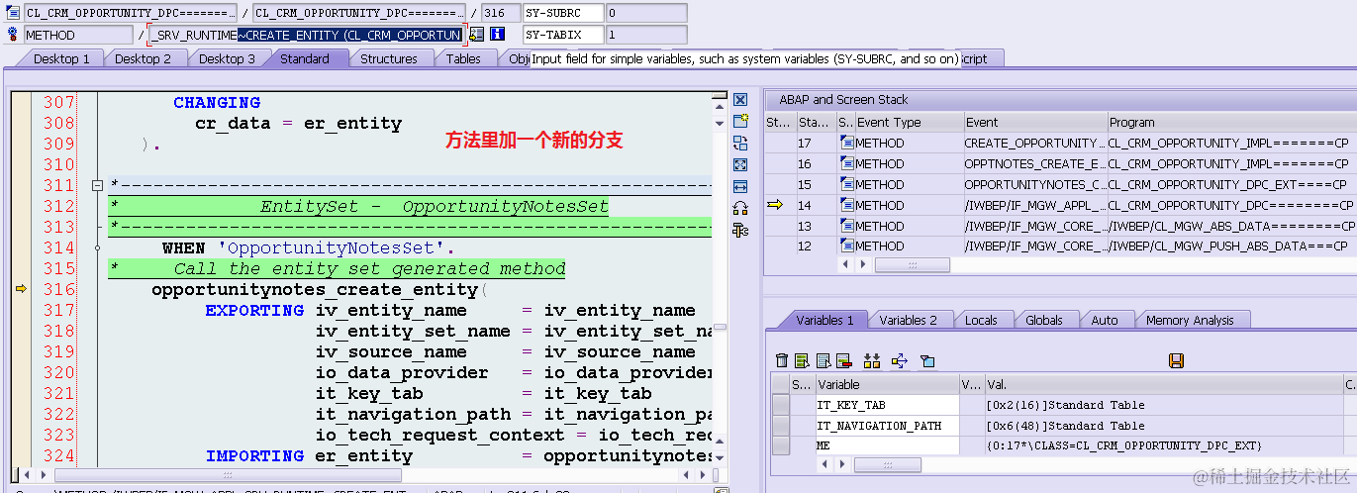The image size is (1357, 493).
Task: Click stack event CREATE_OPPORTUNITY in level 17
Action: click(1034, 143)
